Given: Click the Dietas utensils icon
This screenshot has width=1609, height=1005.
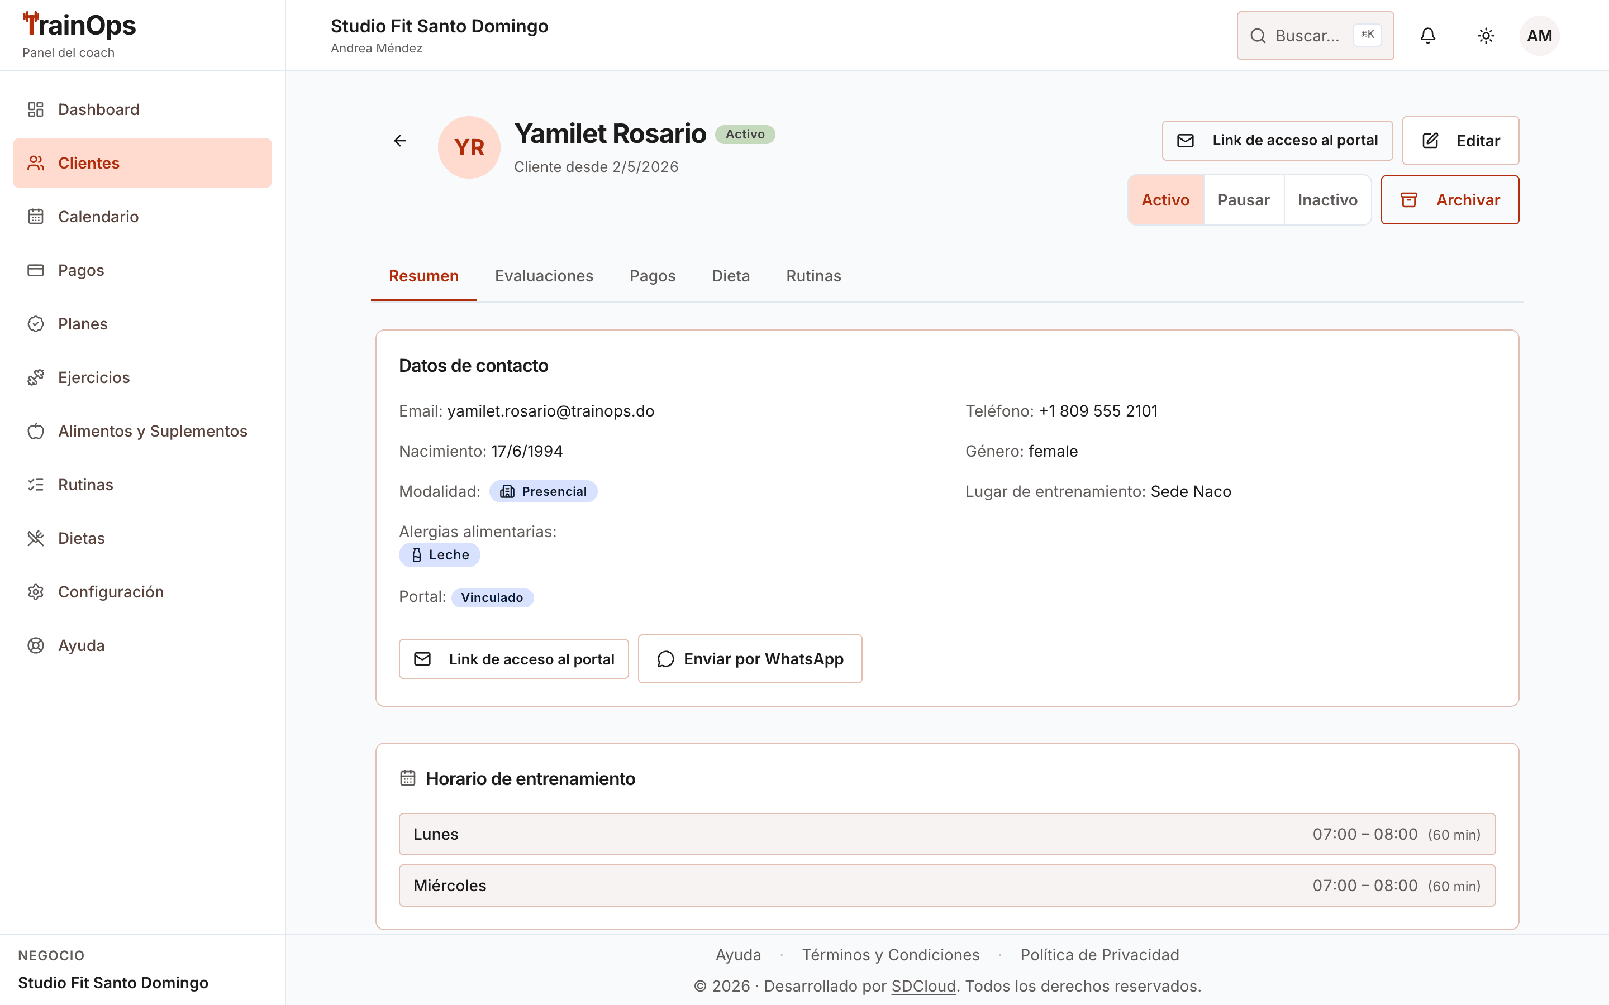Looking at the screenshot, I should pyautogui.click(x=36, y=538).
